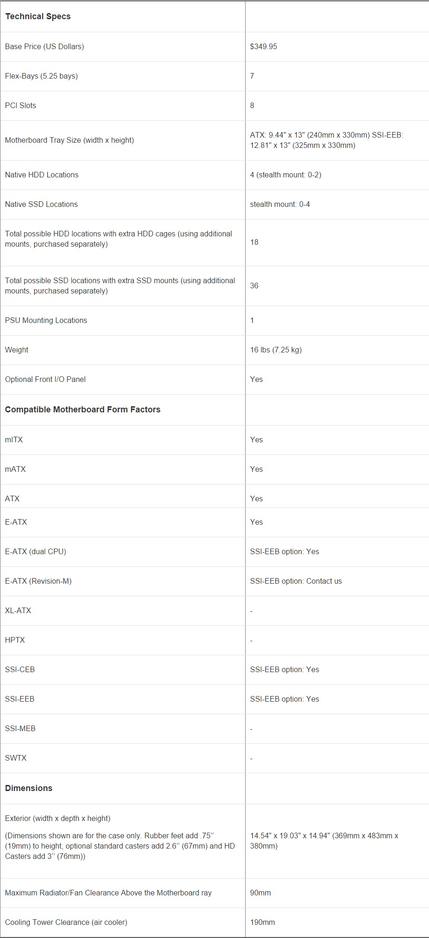
Task: Click the XL-ATX row label
Action: point(18,610)
